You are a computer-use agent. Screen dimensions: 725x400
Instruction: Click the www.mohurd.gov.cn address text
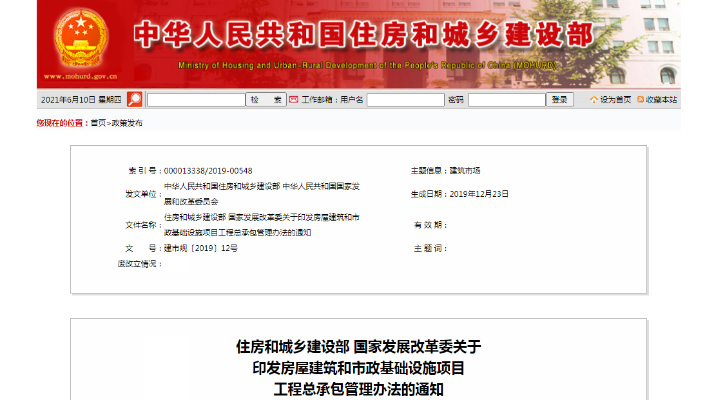[81, 76]
